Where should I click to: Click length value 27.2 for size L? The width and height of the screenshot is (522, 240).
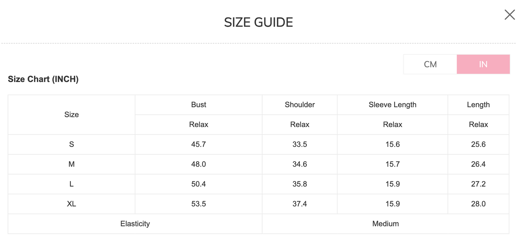coord(478,184)
